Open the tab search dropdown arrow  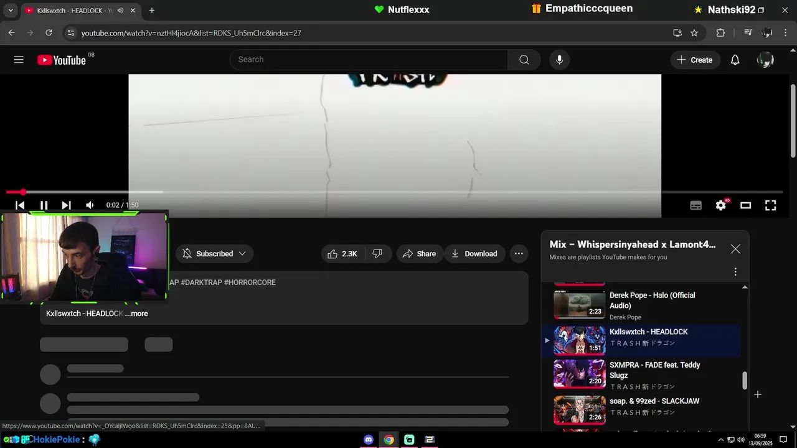pyautogui.click(x=10, y=11)
